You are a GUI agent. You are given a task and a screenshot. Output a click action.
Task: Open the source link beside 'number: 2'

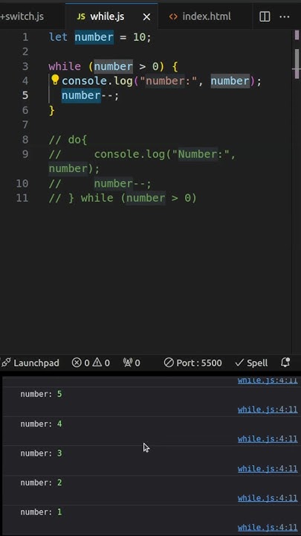pyautogui.click(x=268, y=498)
